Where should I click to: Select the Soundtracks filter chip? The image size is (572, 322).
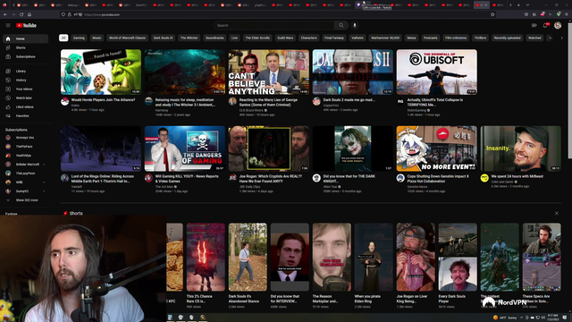[x=214, y=38]
